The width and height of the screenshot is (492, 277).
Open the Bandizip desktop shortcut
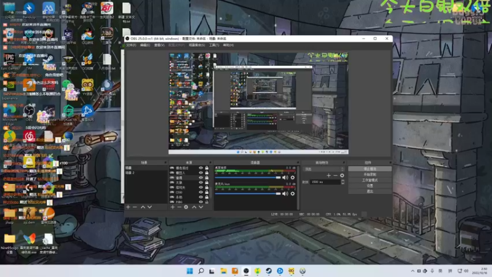point(29,10)
